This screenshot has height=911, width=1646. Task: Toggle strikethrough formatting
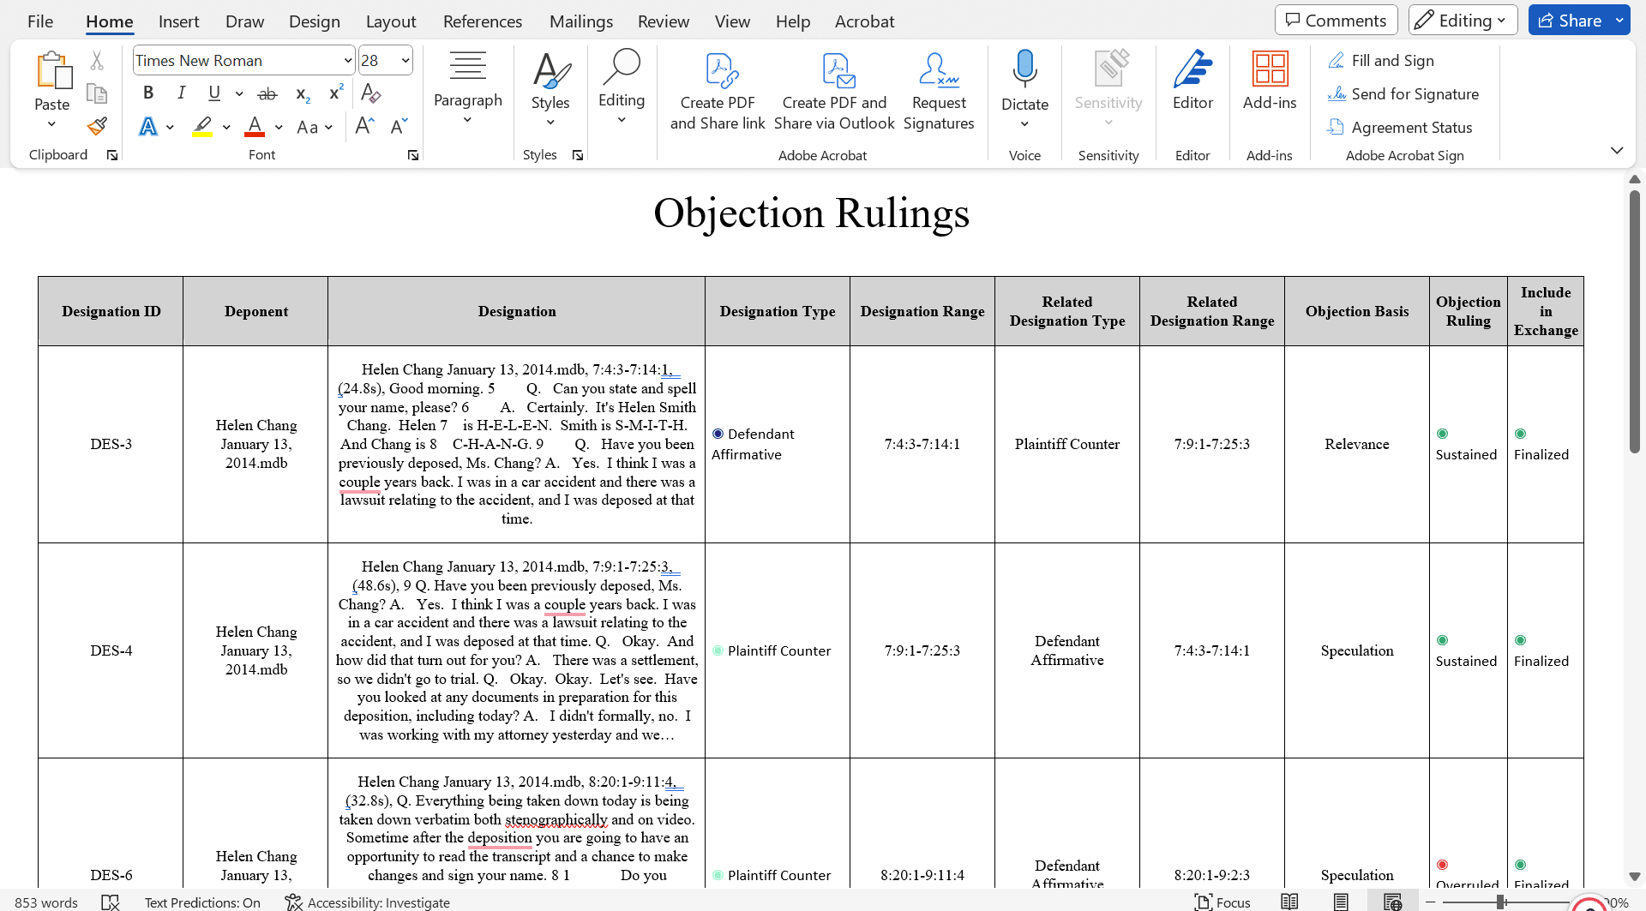pos(267,93)
